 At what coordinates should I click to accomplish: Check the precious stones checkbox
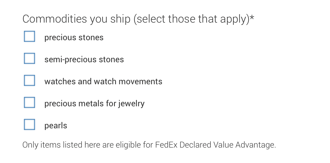[29, 37]
